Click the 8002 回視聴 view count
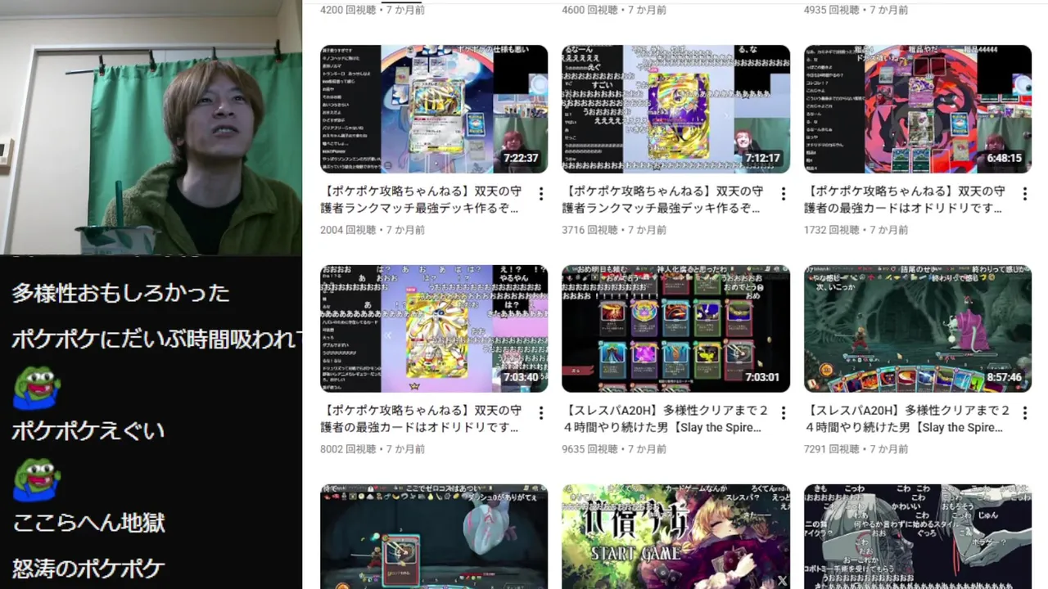This screenshot has width=1048, height=589. [x=348, y=449]
